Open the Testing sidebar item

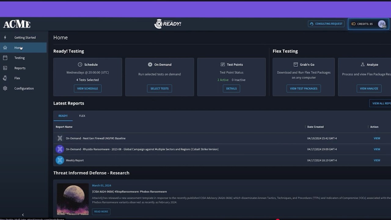pos(23,58)
